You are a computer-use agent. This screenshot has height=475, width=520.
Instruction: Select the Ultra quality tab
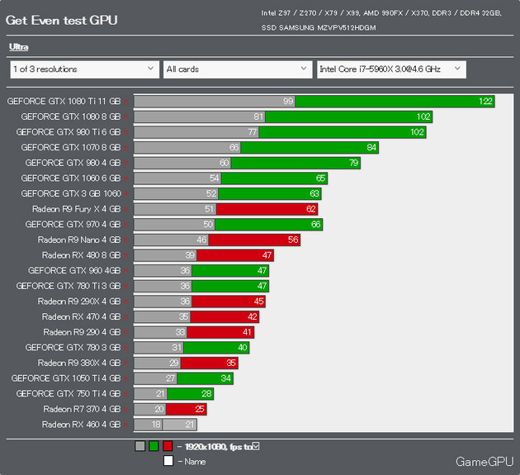(x=18, y=47)
